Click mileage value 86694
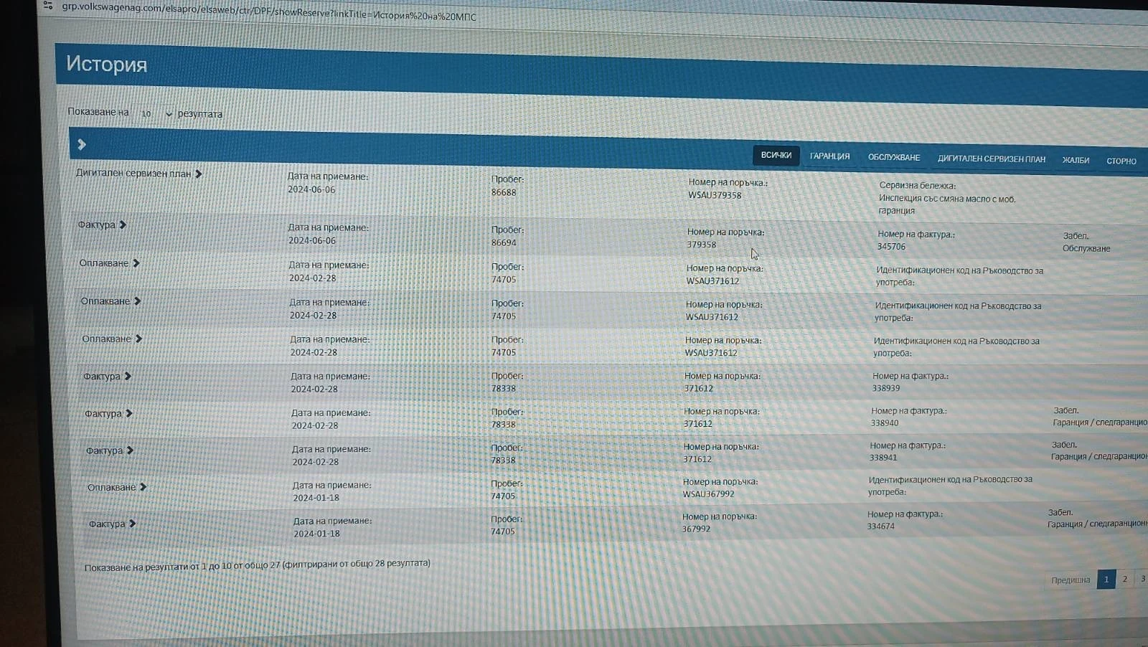Image resolution: width=1148 pixels, height=647 pixels. 504,242
